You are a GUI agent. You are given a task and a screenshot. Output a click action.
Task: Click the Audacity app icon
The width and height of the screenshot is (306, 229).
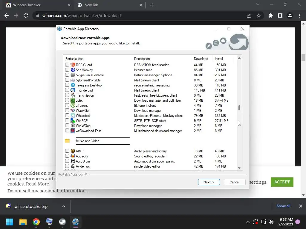pos(73,156)
